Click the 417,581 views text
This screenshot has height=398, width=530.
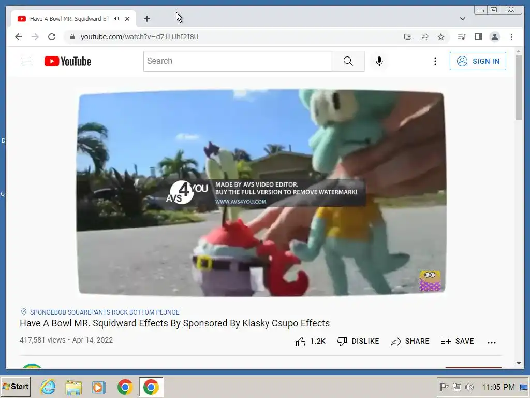pos(42,340)
